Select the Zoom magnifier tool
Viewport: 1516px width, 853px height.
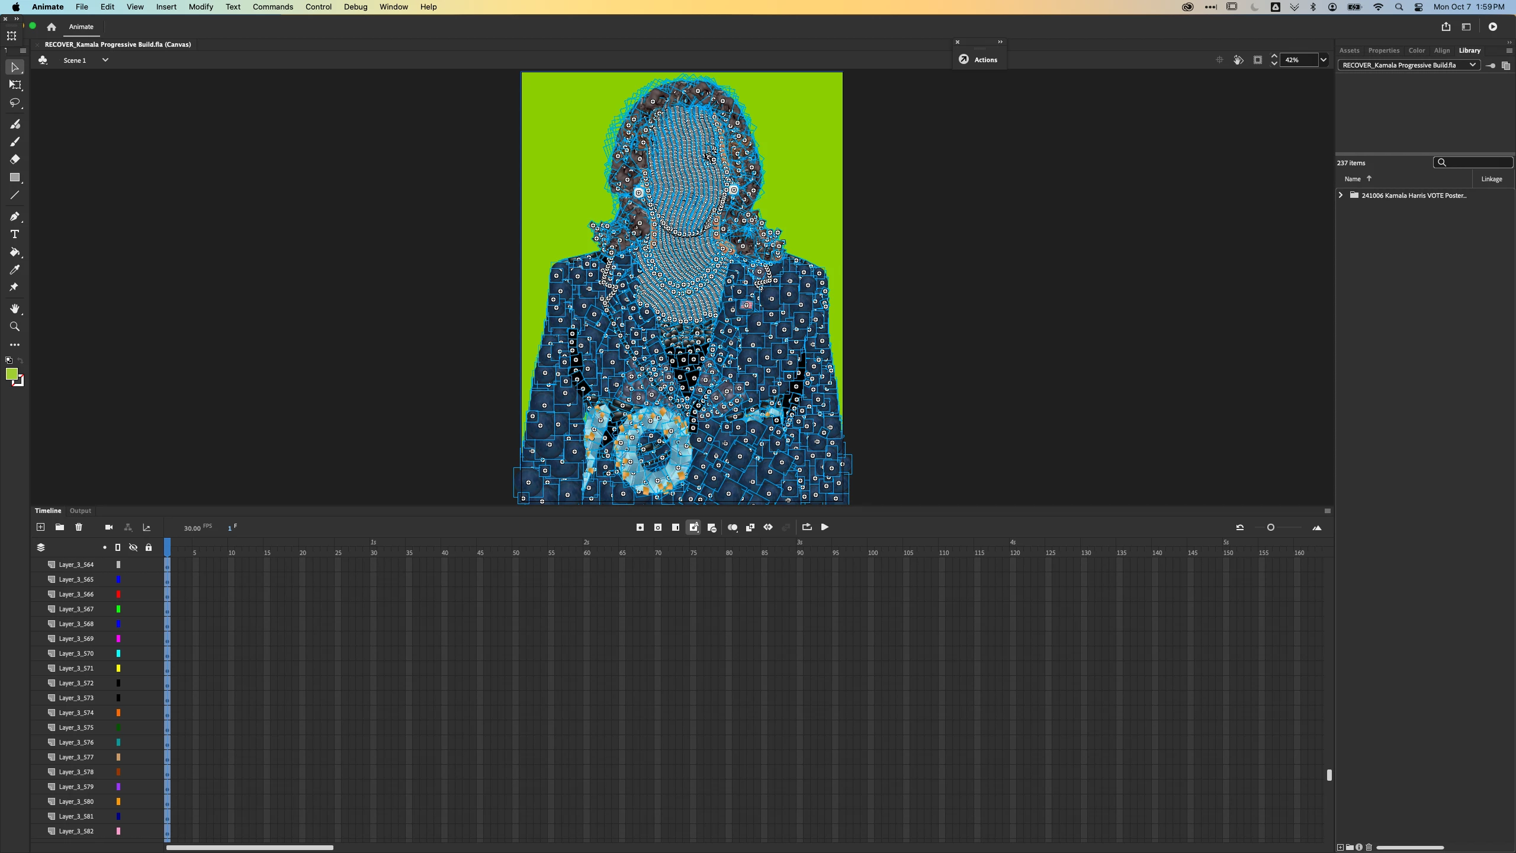(x=15, y=327)
